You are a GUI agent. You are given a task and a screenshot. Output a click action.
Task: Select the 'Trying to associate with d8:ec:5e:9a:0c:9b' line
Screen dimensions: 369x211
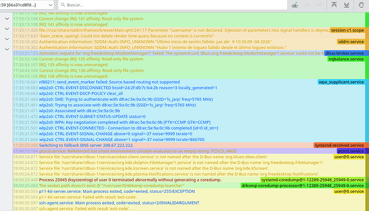118,105
